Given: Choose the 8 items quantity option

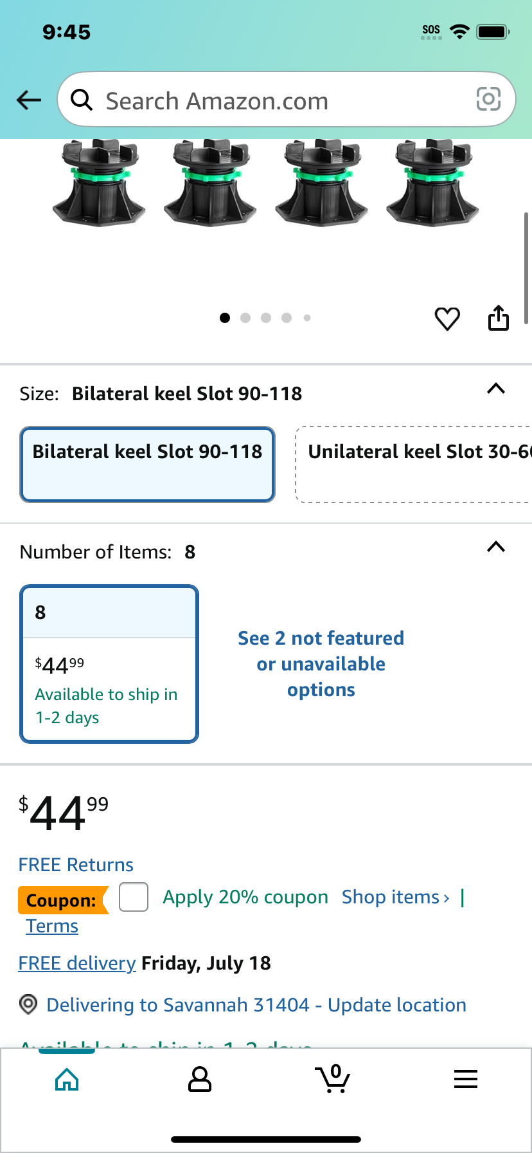Looking at the screenshot, I should pyautogui.click(x=109, y=664).
